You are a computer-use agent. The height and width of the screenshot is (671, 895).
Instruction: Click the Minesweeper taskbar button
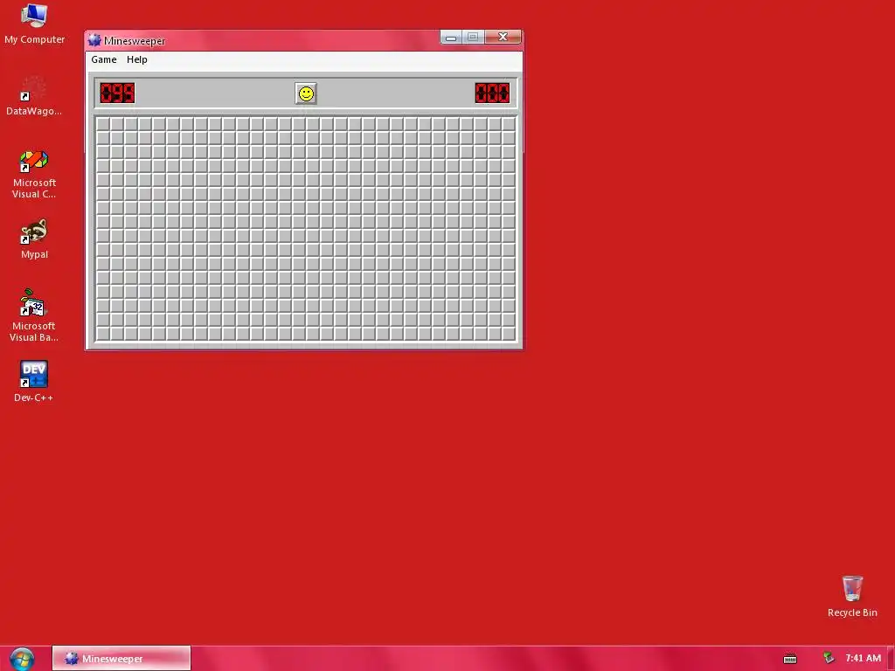click(121, 659)
